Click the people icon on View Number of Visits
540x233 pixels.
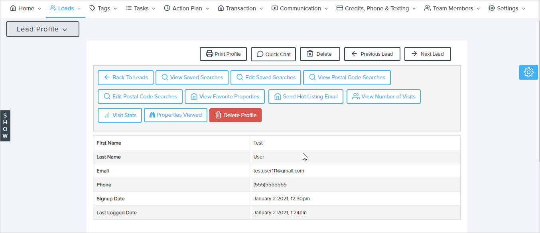click(x=356, y=96)
